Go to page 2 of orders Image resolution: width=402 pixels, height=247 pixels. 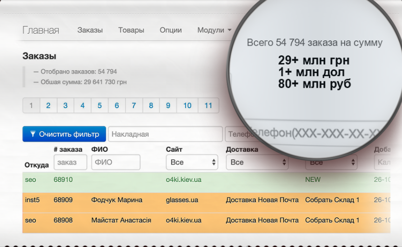[x=48, y=105]
